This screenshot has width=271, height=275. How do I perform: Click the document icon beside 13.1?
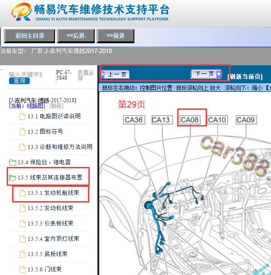tap(22, 117)
